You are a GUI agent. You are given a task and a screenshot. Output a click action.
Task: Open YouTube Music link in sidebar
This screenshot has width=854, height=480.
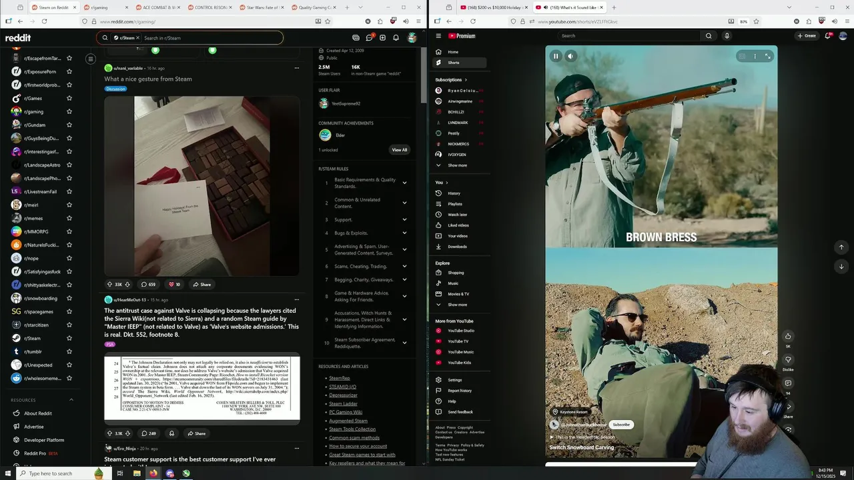point(460,352)
